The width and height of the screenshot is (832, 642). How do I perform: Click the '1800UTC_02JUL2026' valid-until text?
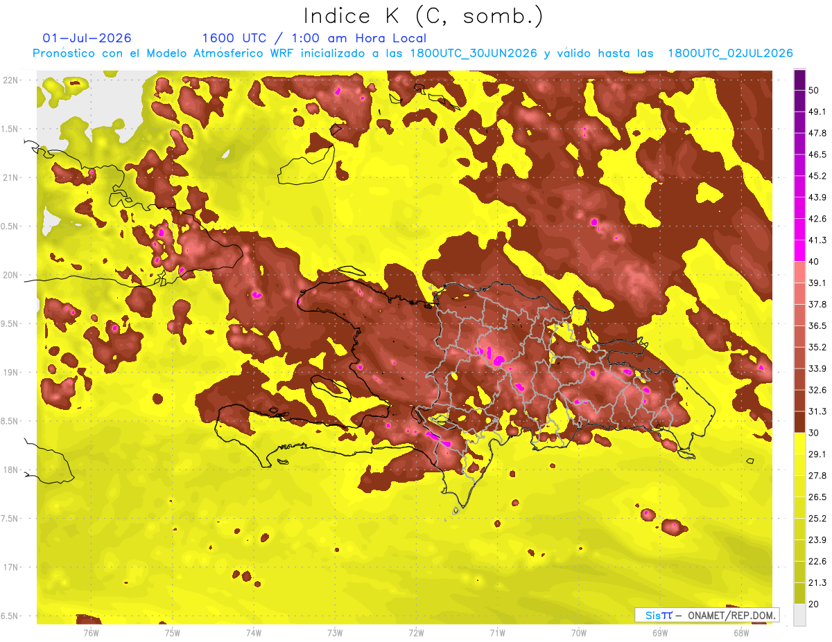tap(730, 53)
